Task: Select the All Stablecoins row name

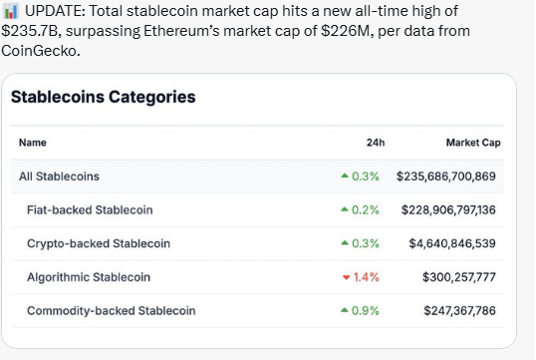Action: (59, 177)
